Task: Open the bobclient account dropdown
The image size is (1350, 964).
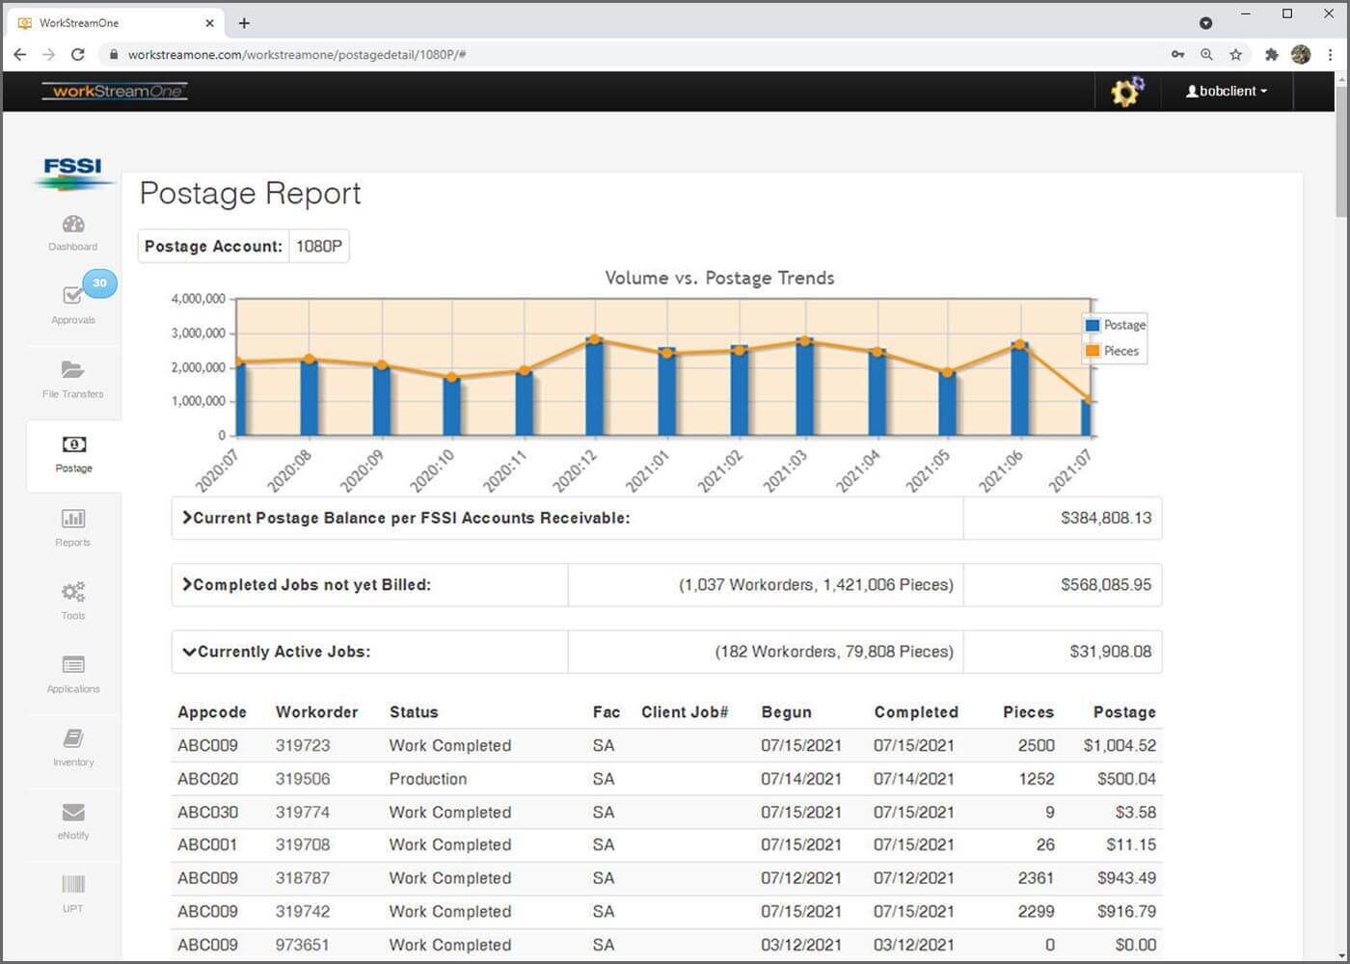Action: (x=1227, y=91)
